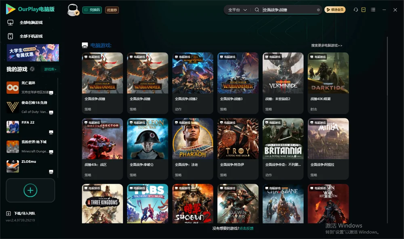Refresh My Games with the circular icon
Screen dimensions: 404x239
(32, 69)
